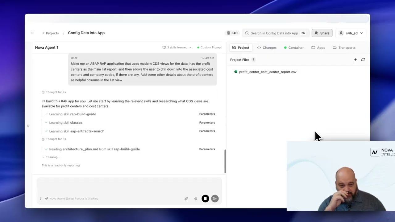Screen dimensions: 395x222
Task: Show Parameters for sap-artifacts-search skill
Action: [x=207, y=131]
